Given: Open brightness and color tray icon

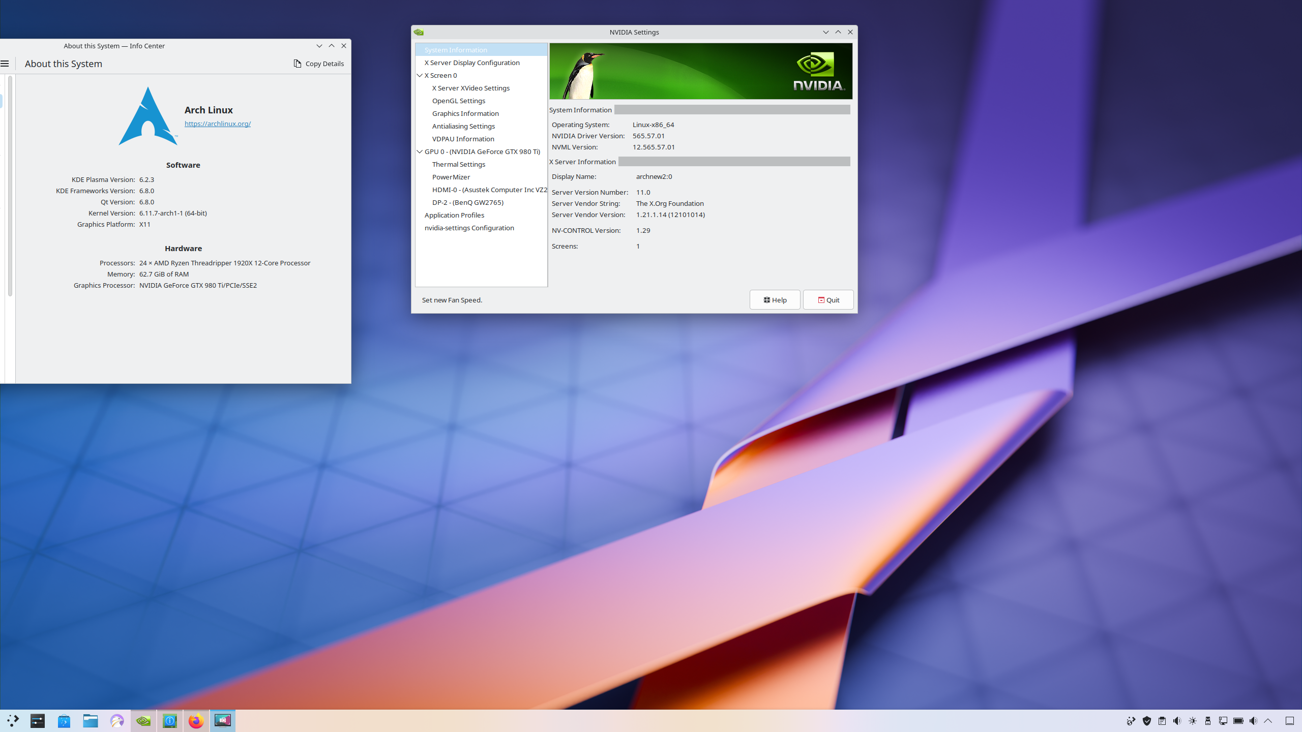Looking at the screenshot, I should click(1193, 721).
